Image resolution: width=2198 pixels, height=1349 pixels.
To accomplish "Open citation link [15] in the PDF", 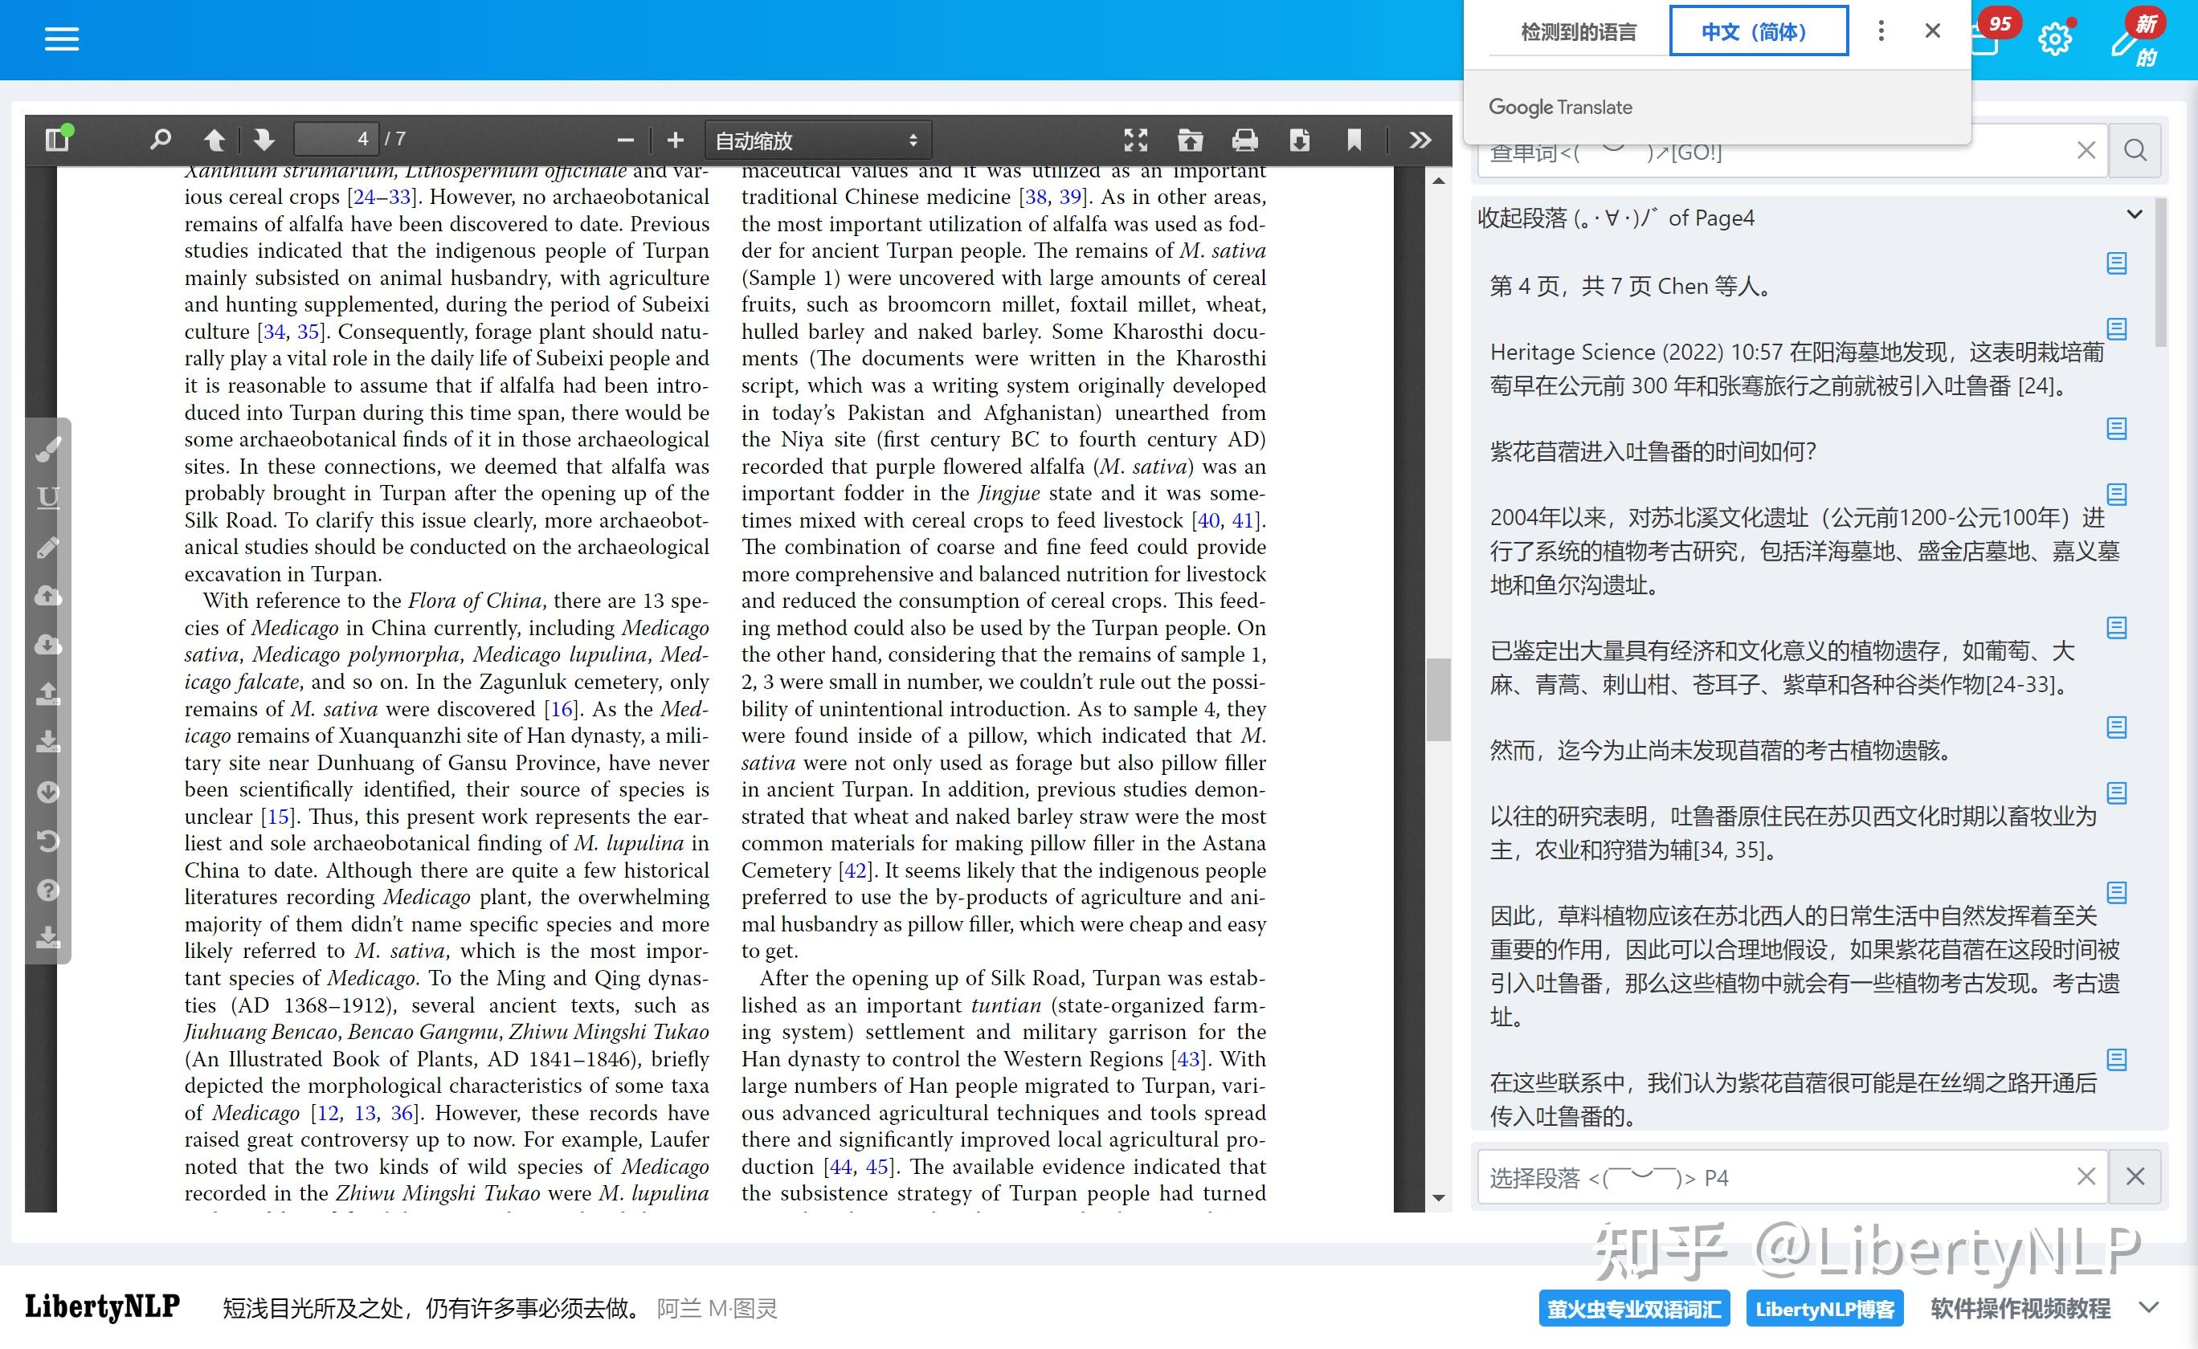I will tap(277, 817).
